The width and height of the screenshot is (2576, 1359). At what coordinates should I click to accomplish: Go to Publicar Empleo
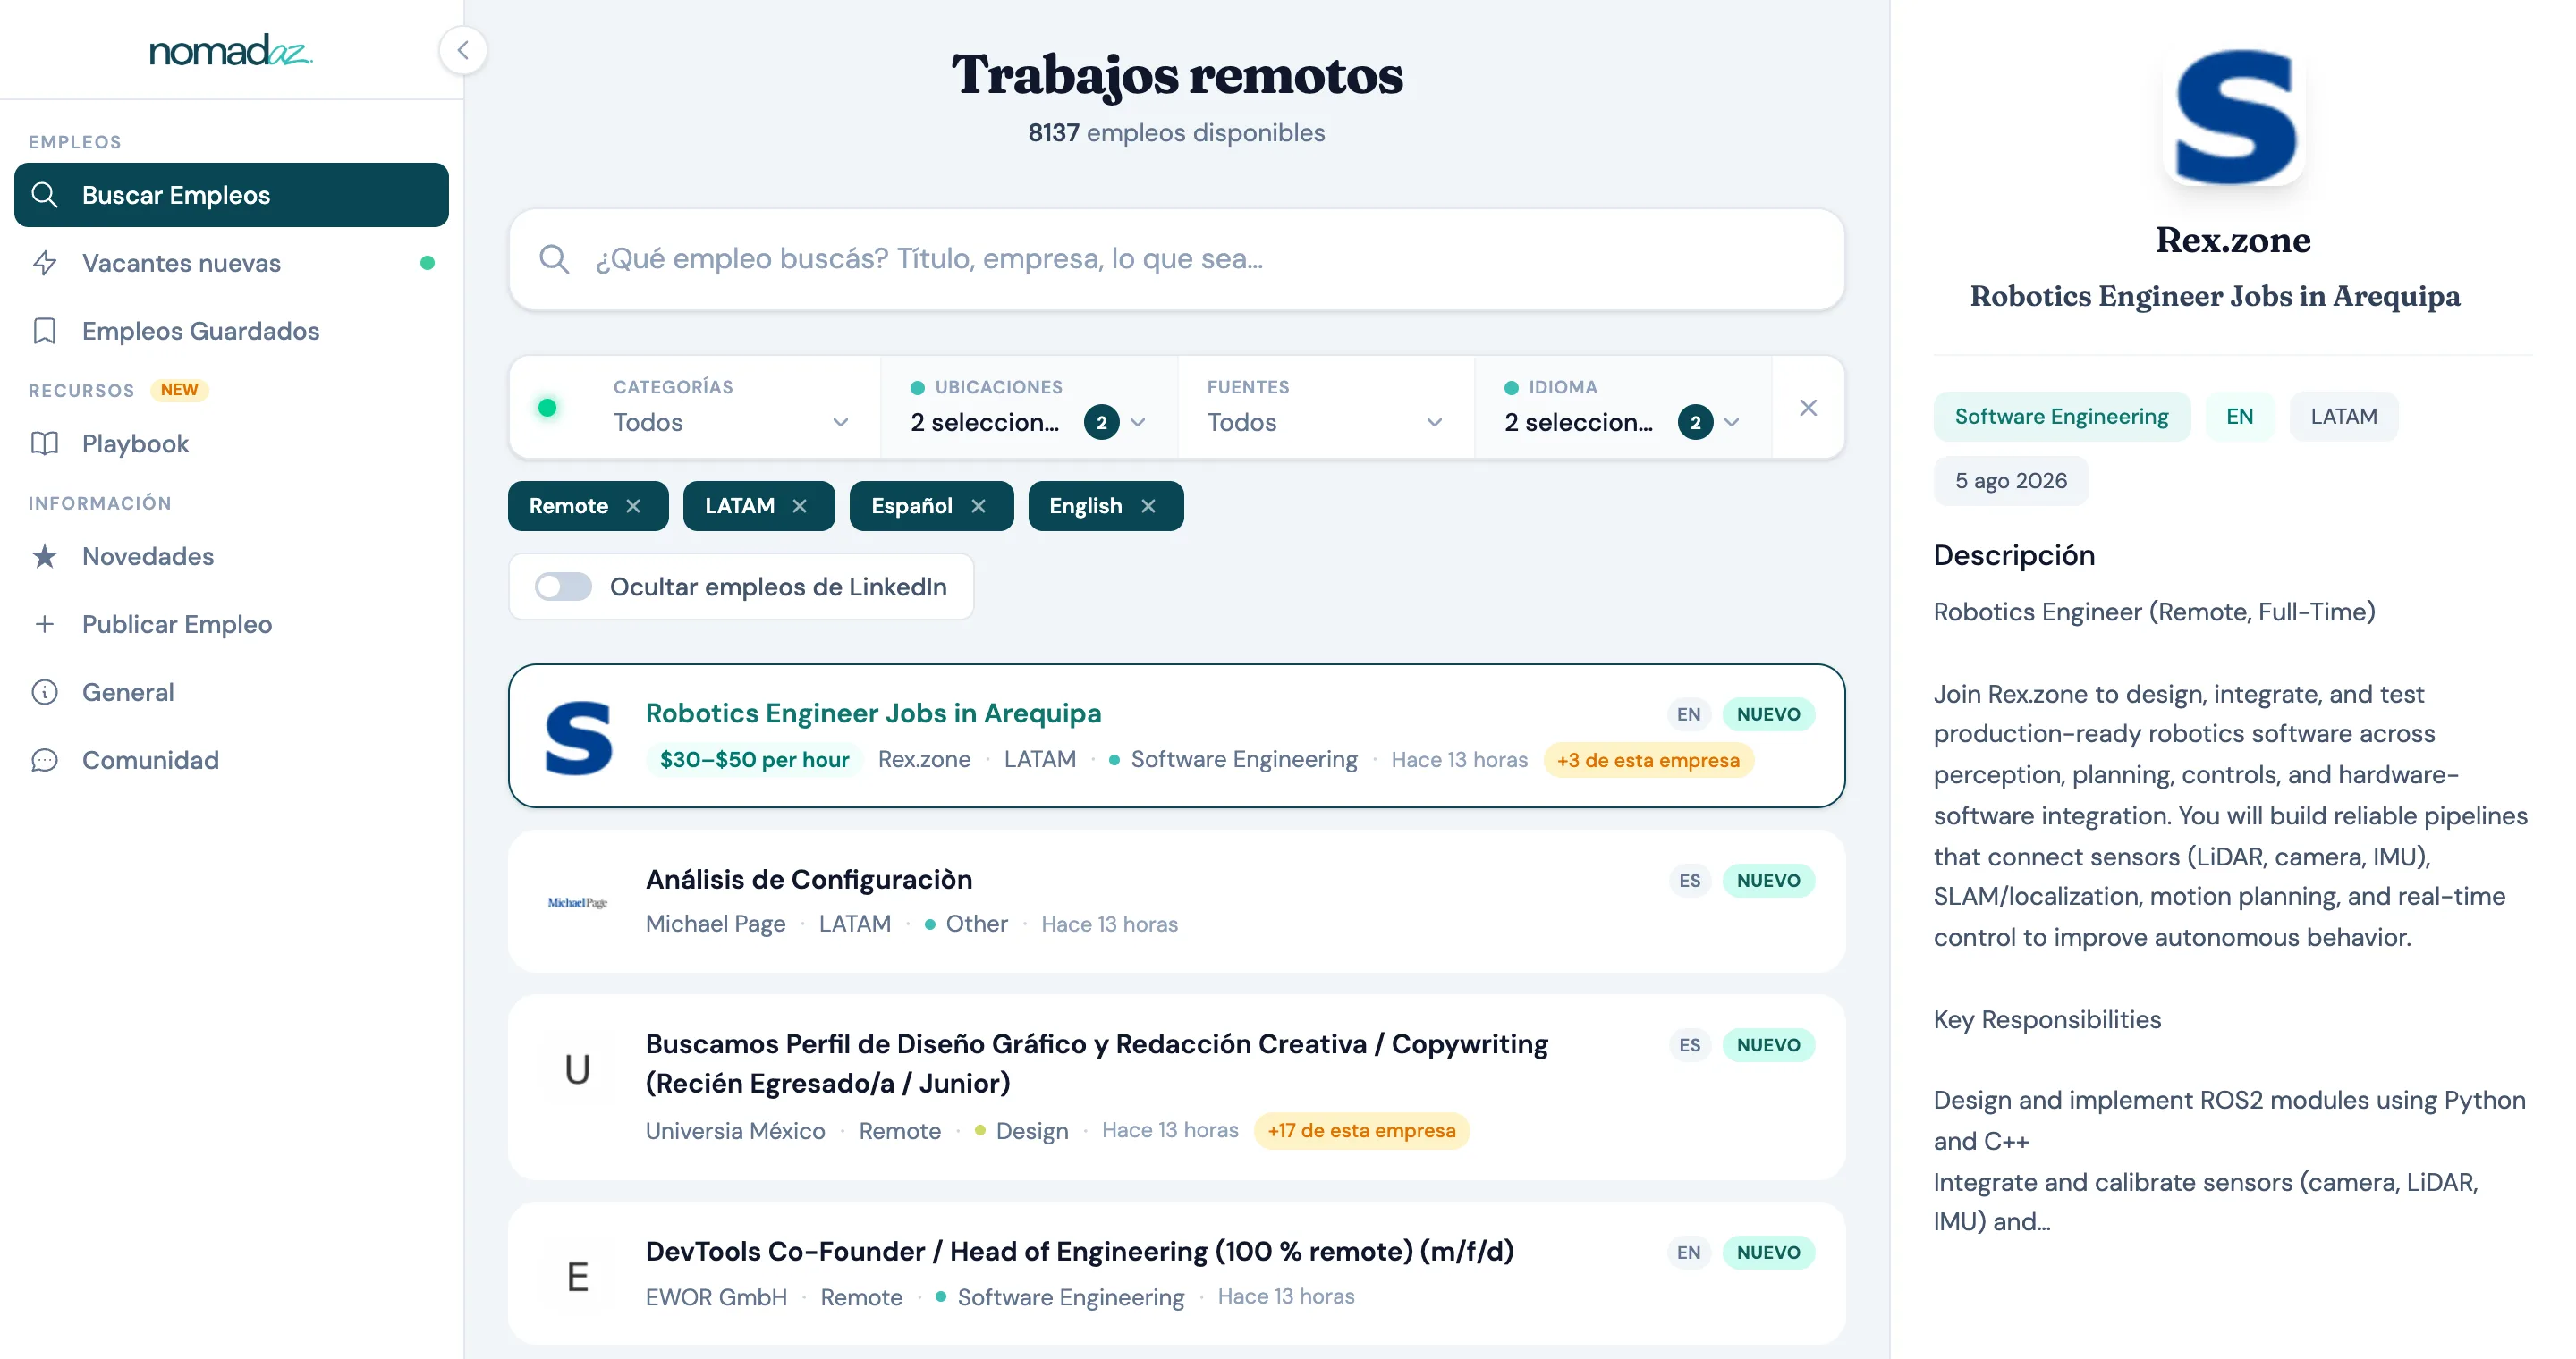[x=231, y=625]
